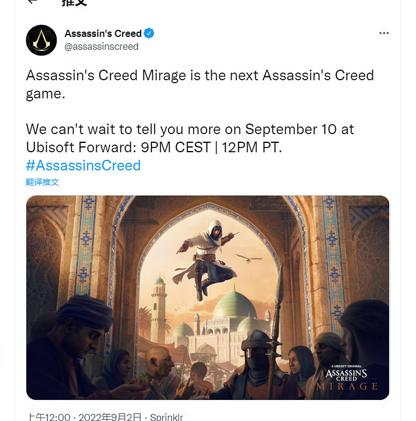Click the blue verified badge
The image size is (416, 421).
click(150, 33)
